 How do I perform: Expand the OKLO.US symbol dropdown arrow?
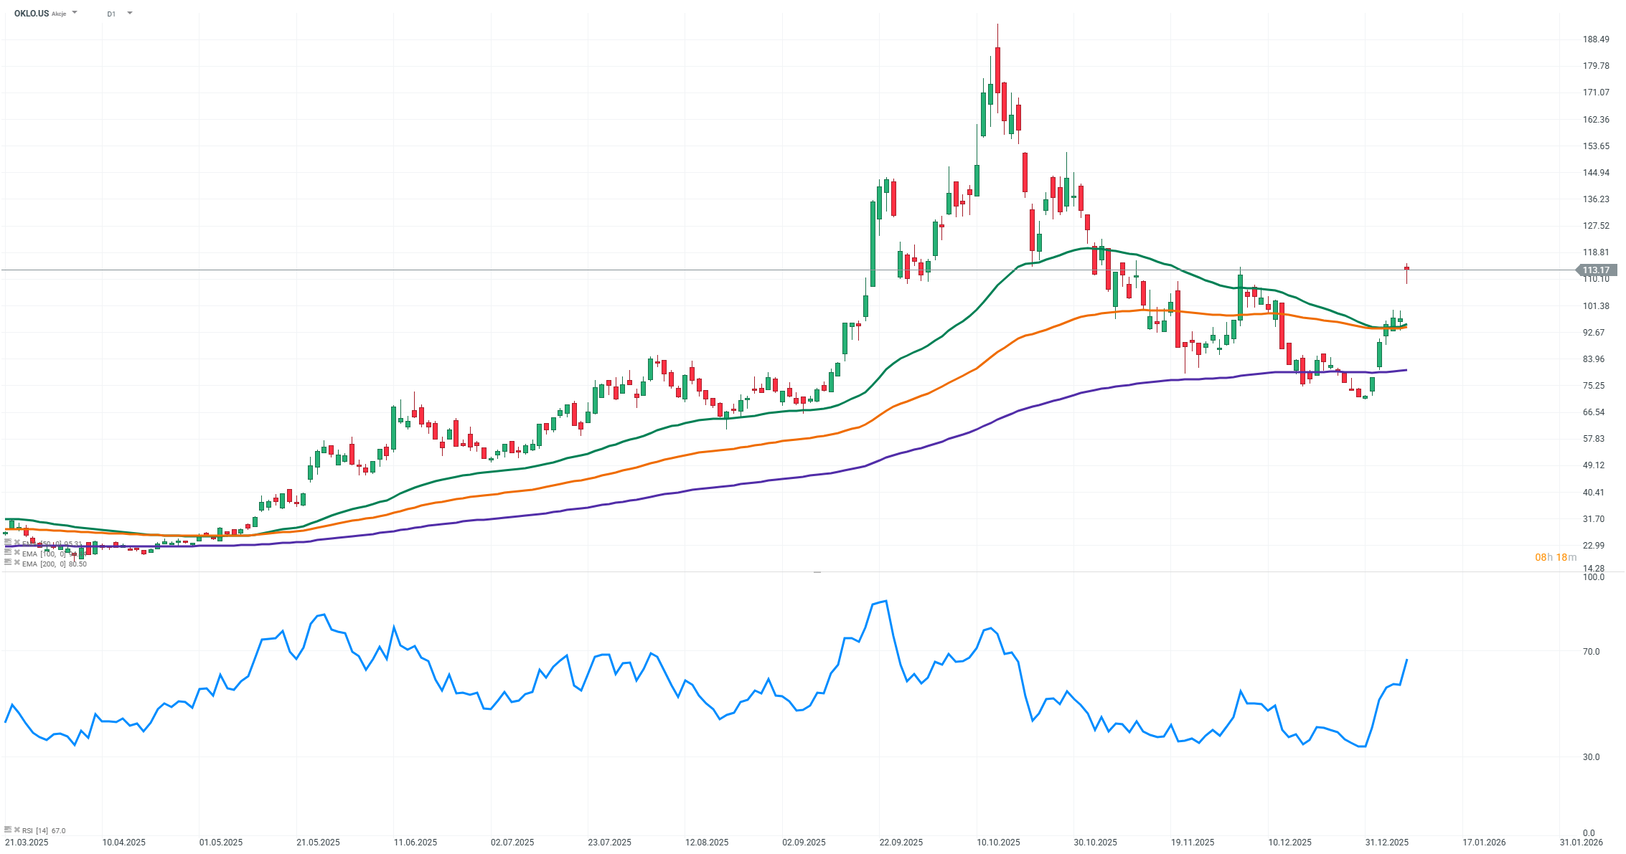(75, 13)
